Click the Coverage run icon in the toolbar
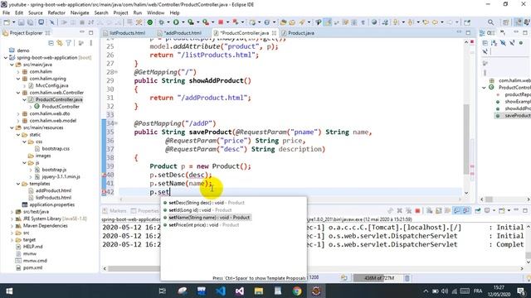This screenshot has height=298, width=531. (191, 22)
